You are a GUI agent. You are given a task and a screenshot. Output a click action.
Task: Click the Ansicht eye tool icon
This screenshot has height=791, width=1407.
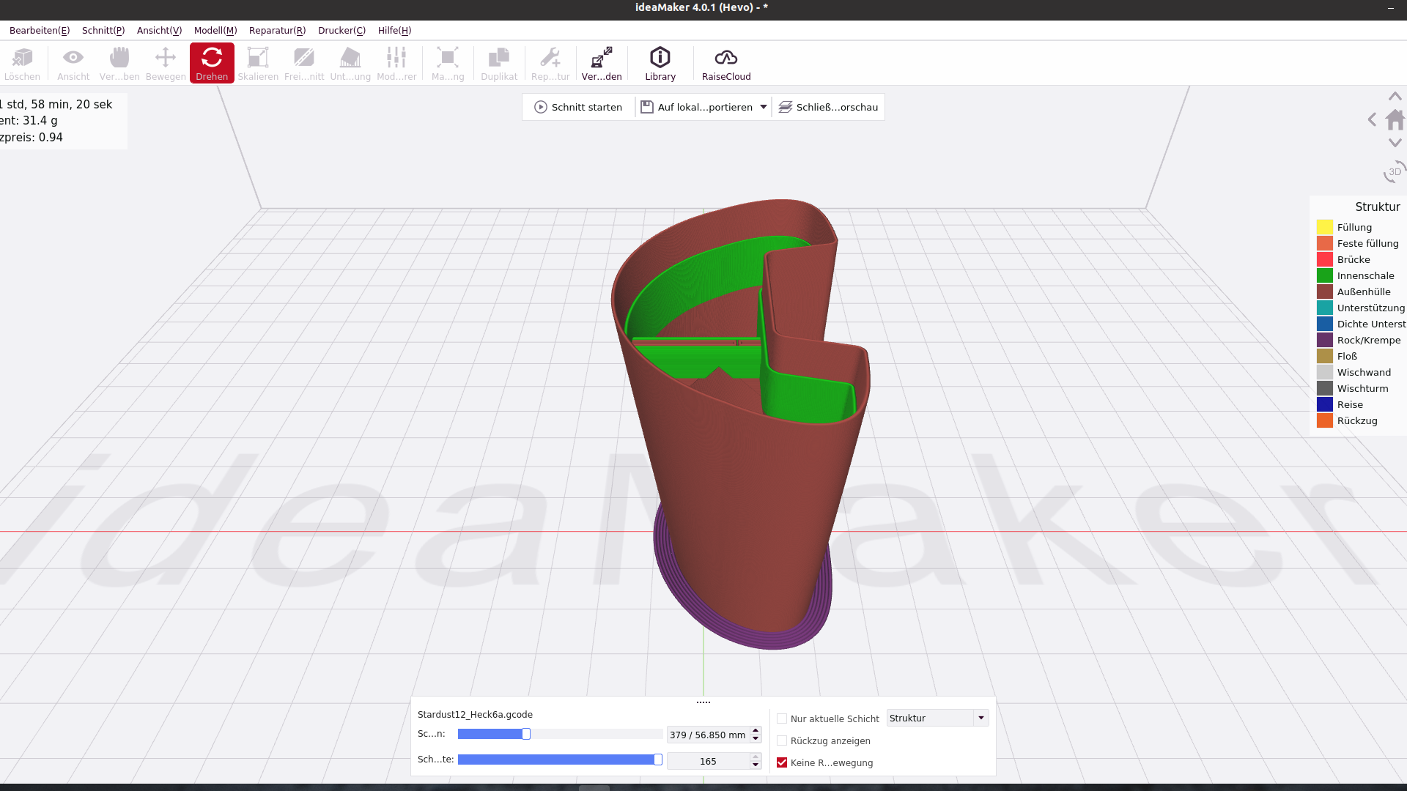(73, 63)
